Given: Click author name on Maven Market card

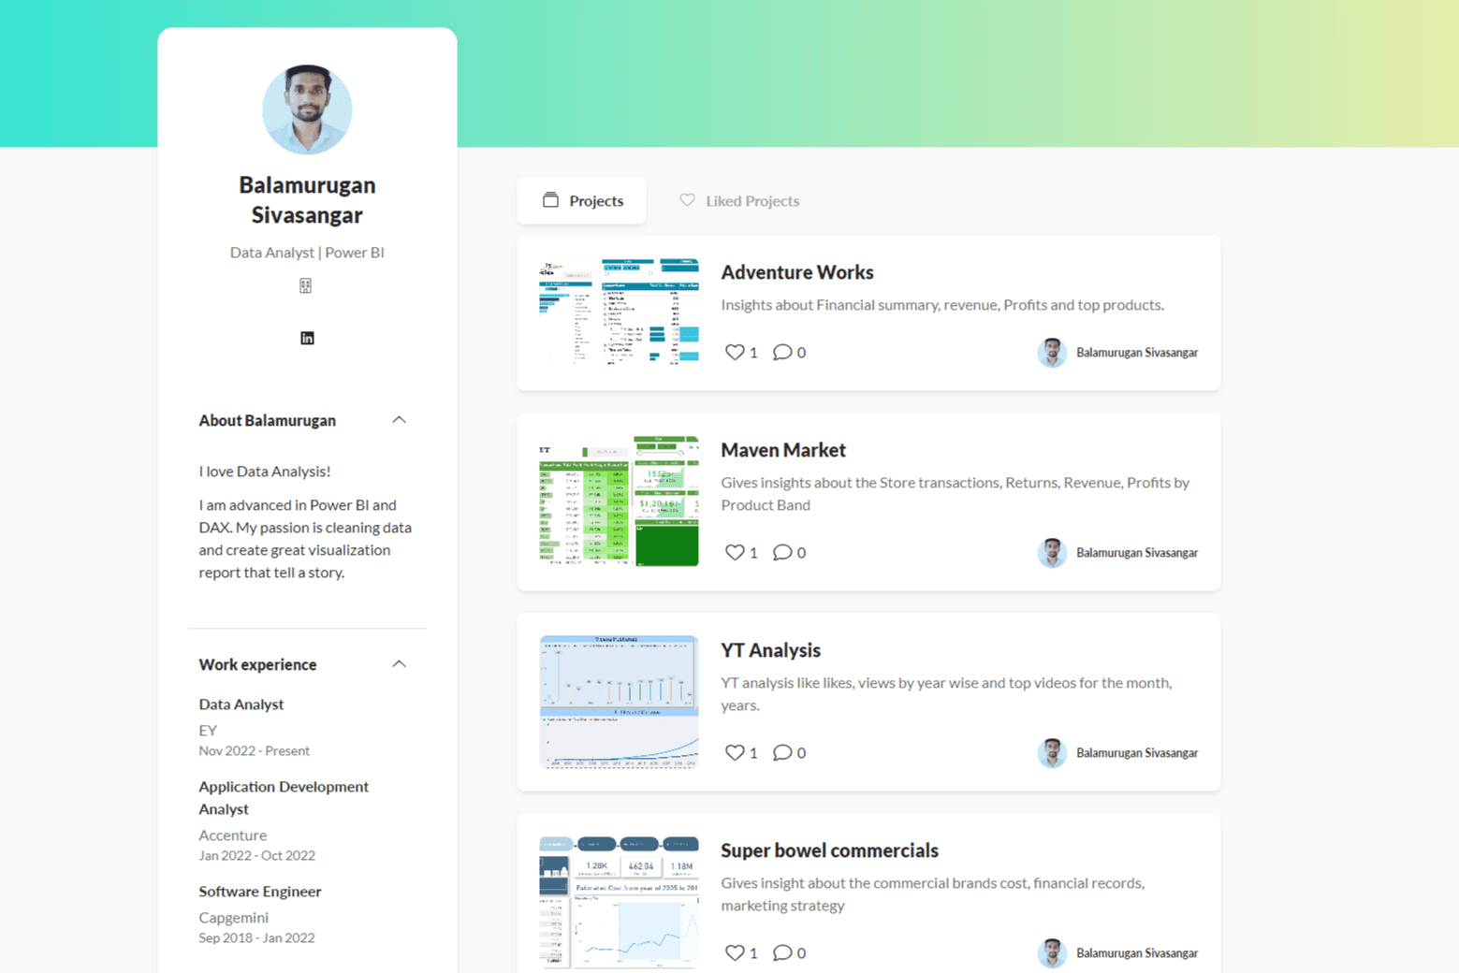Looking at the screenshot, I should [x=1137, y=553].
